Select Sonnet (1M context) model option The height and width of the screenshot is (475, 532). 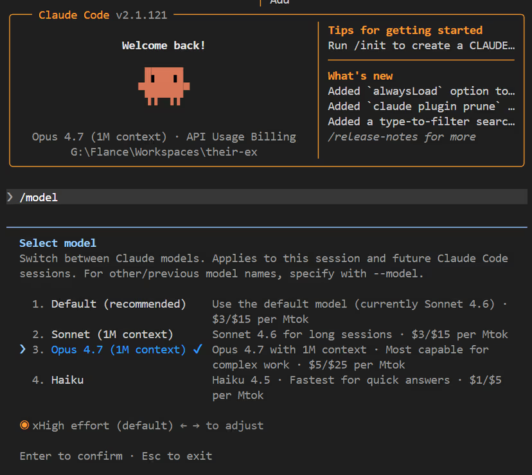112,334
